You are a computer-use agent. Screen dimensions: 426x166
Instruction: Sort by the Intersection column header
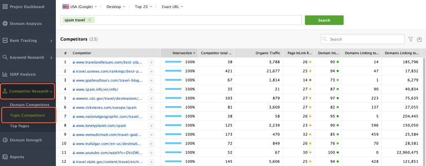[x=179, y=53]
